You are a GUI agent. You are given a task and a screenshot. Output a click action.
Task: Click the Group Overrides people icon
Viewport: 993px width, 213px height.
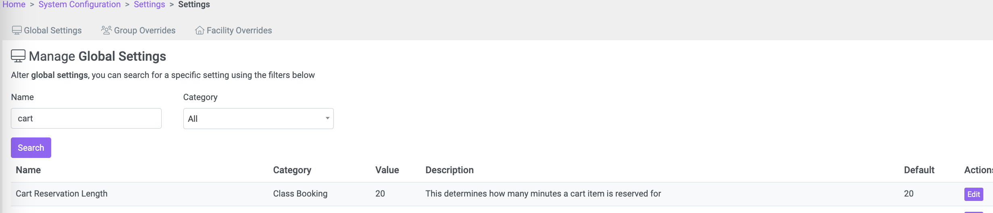point(106,30)
